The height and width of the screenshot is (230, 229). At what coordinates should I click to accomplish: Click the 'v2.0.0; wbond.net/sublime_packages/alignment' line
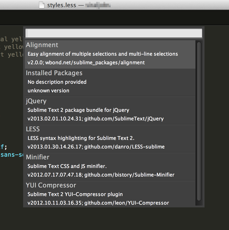86,63
